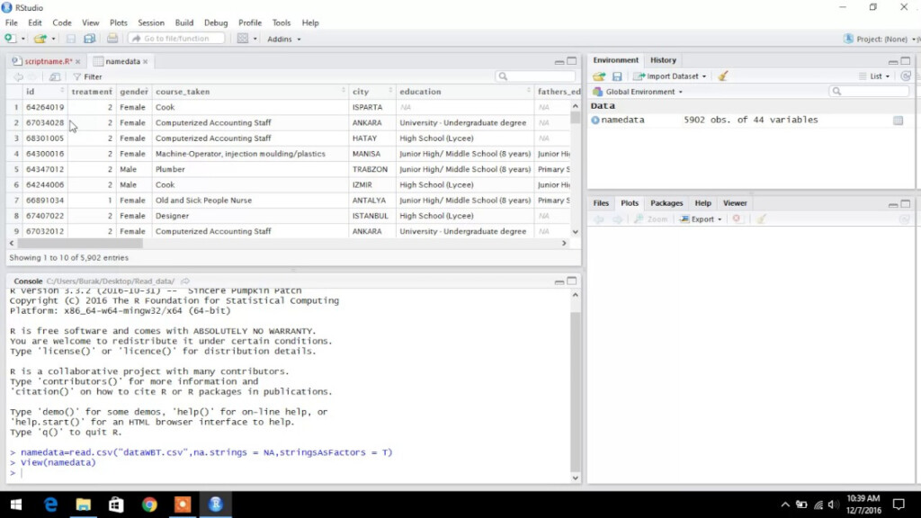This screenshot has height=518, width=921.
Task: Open Microsoft Edge from taskbar
Action: pos(50,505)
